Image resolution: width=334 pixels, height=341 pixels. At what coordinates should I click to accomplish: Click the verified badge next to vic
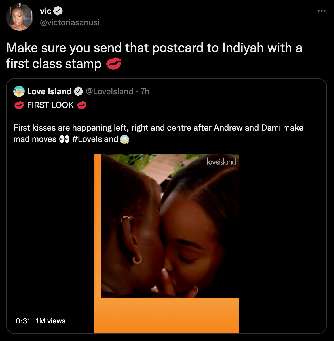[x=58, y=11]
